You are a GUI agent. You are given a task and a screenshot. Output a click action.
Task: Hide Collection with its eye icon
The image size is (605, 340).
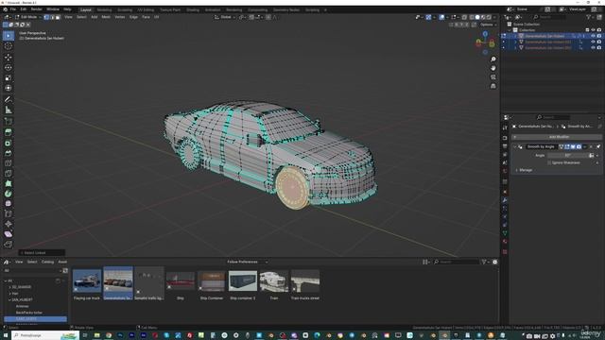(594, 30)
